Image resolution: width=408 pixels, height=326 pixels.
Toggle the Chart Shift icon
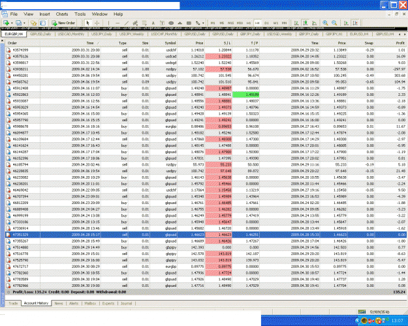tap(355, 23)
